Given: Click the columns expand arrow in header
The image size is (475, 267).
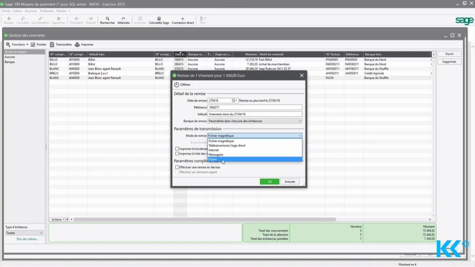Looking at the screenshot, I should coord(433,54).
